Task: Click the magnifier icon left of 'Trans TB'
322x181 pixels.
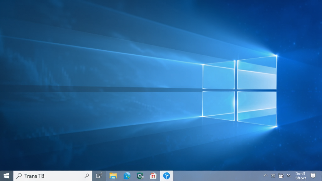Action: point(19,176)
